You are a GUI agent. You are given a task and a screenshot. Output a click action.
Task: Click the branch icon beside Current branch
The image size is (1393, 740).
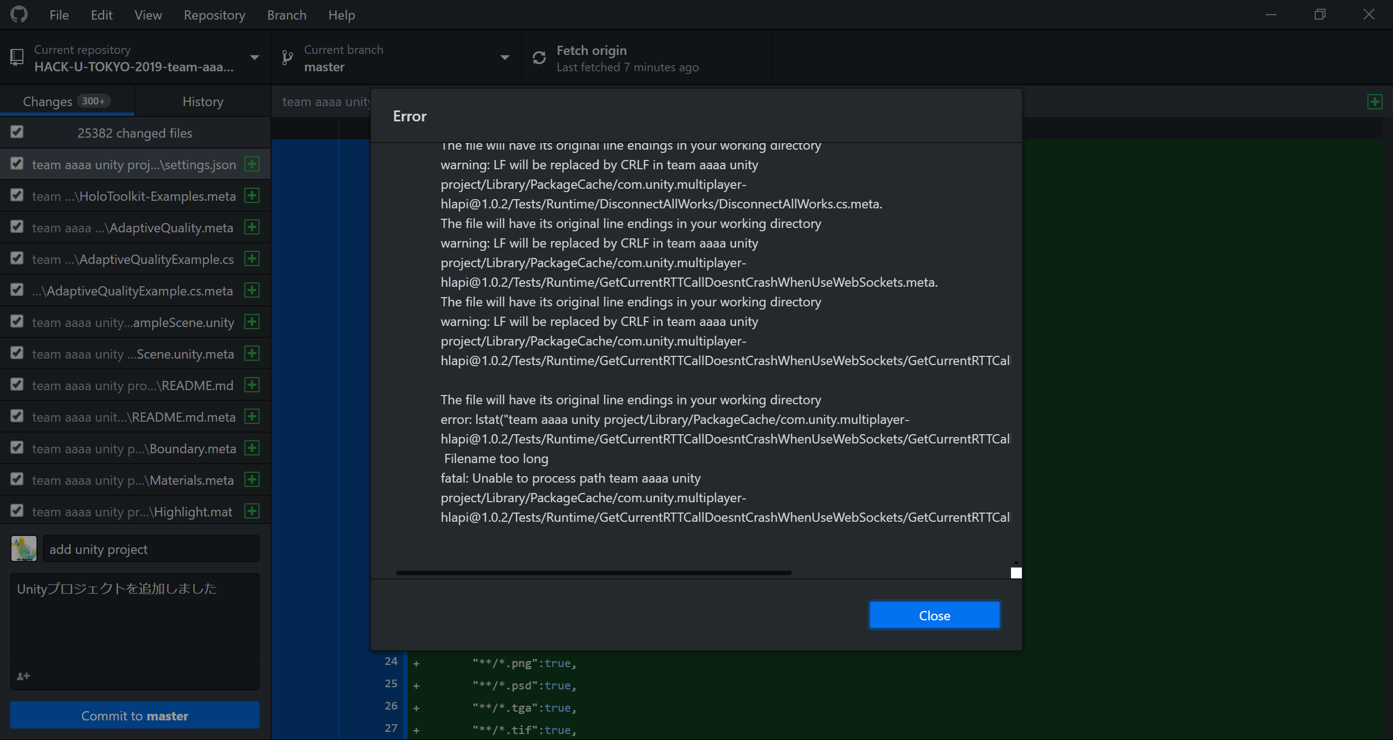click(x=288, y=58)
